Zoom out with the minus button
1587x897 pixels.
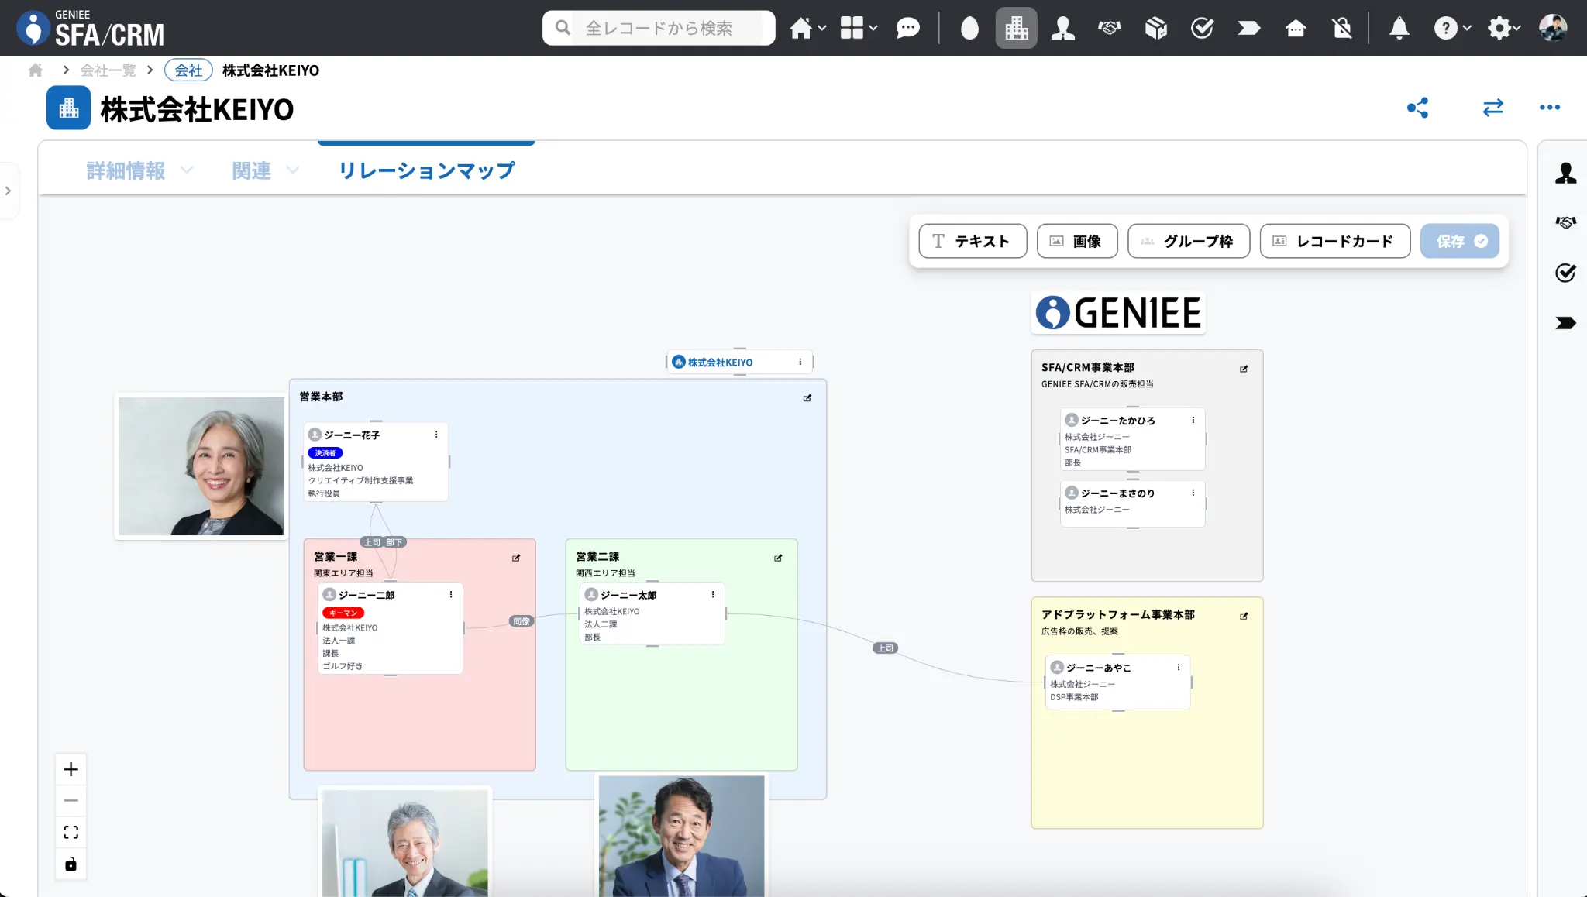tap(71, 800)
